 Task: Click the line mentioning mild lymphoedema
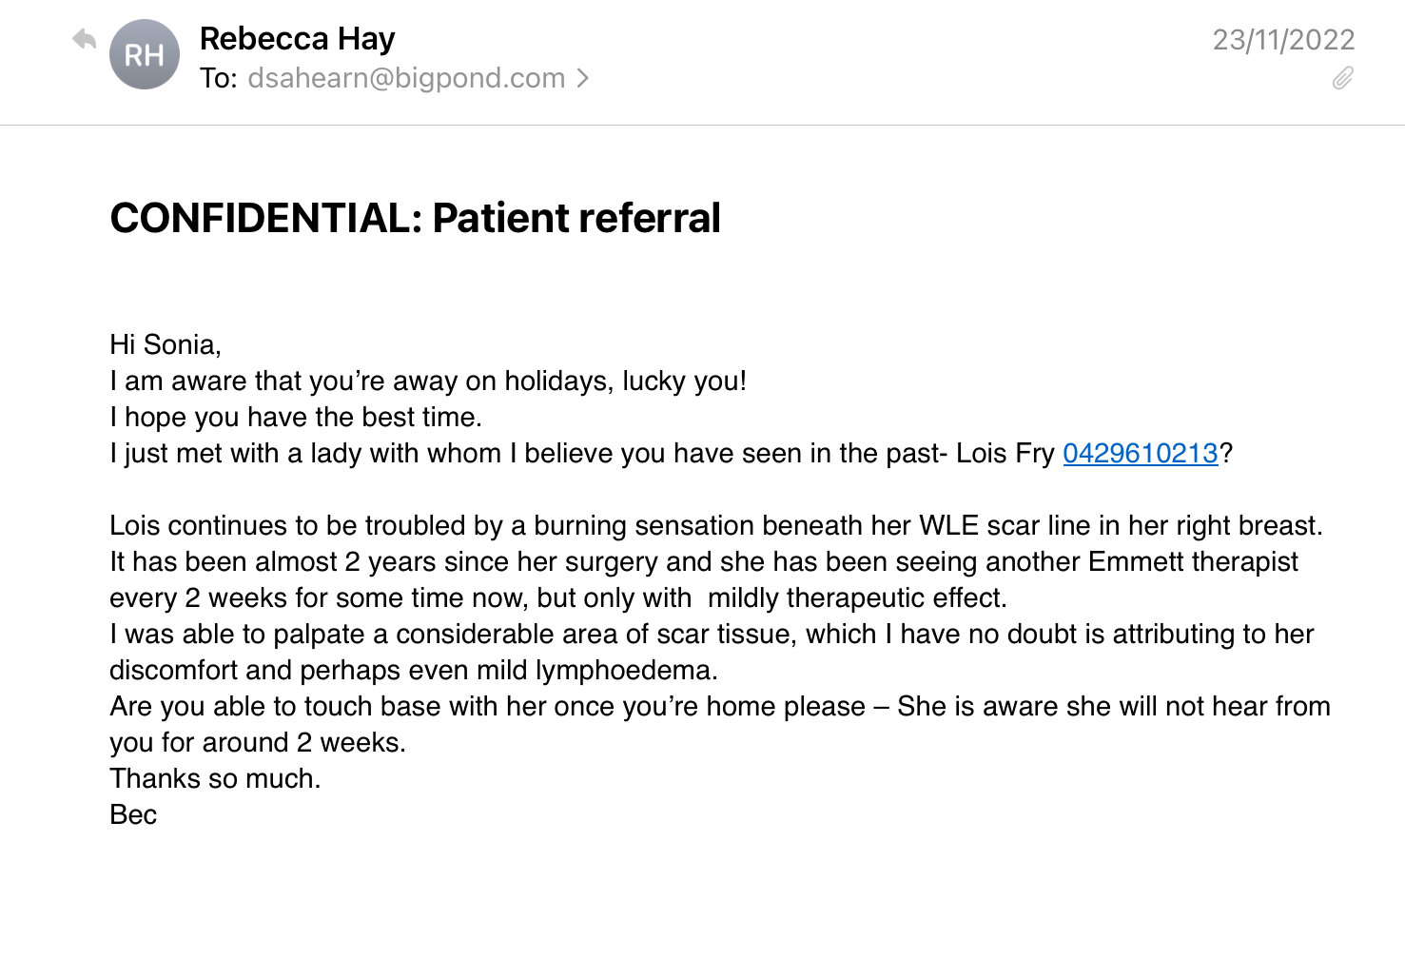pyautogui.click(x=414, y=671)
